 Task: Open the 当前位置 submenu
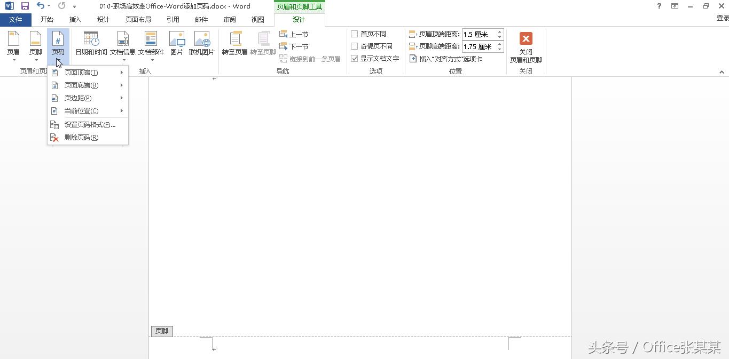[x=81, y=110]
